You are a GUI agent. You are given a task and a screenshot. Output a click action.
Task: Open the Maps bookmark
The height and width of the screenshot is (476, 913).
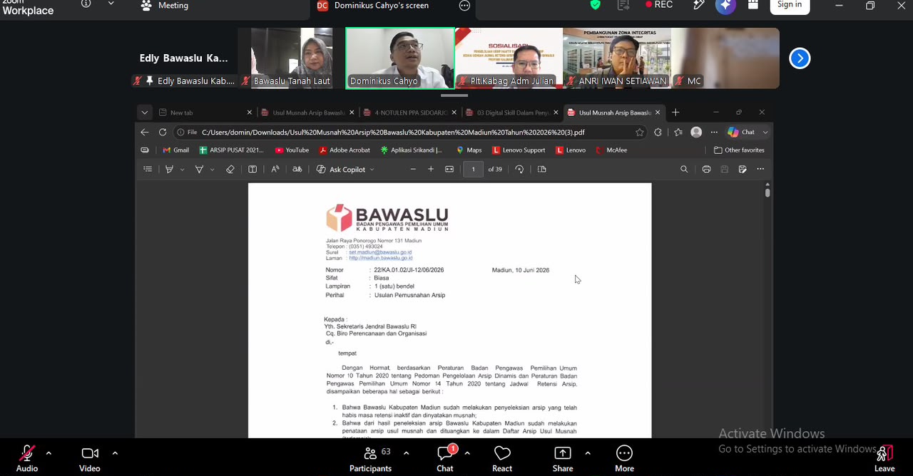click(x=469, y=150)
